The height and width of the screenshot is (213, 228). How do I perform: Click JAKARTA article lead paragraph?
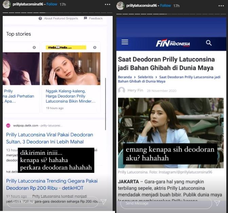coord(170,191)
